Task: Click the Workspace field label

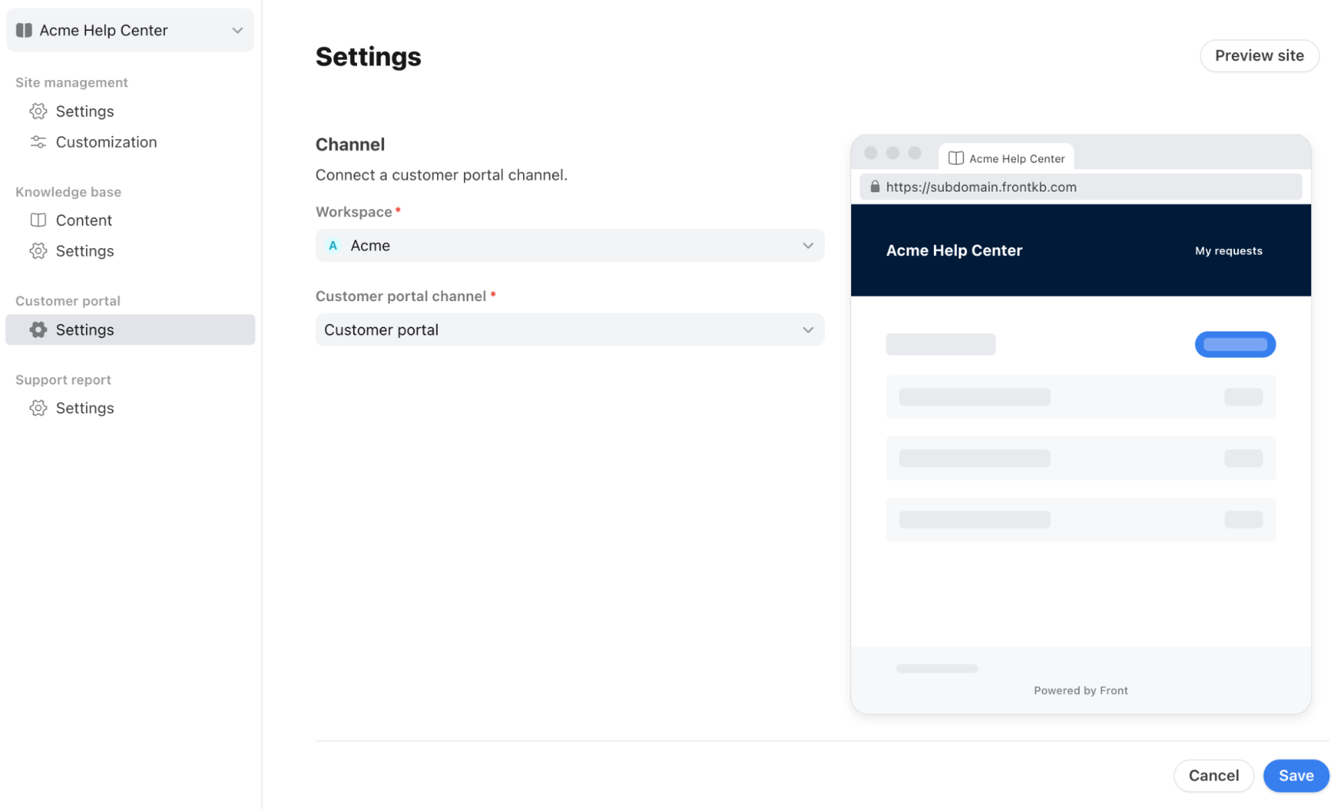Action: (354, 212)
